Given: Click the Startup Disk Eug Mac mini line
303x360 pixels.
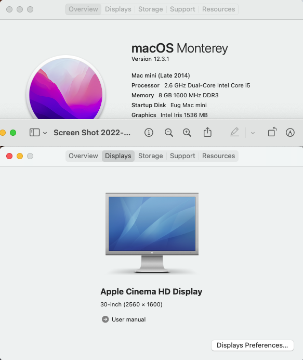Looking at the screenshot, I should pos(169,105).
